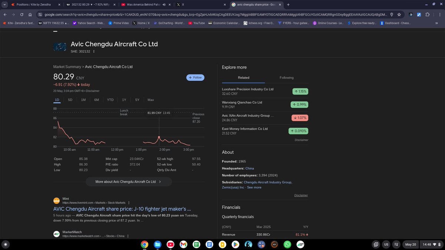Open Economic Calendar bookmark
Screen dimensions: 445x250
pyautogui.click(x=224, y=23)
